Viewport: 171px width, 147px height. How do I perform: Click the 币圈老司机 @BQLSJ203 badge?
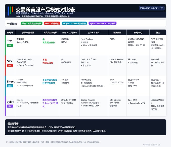tap(152, 8)
